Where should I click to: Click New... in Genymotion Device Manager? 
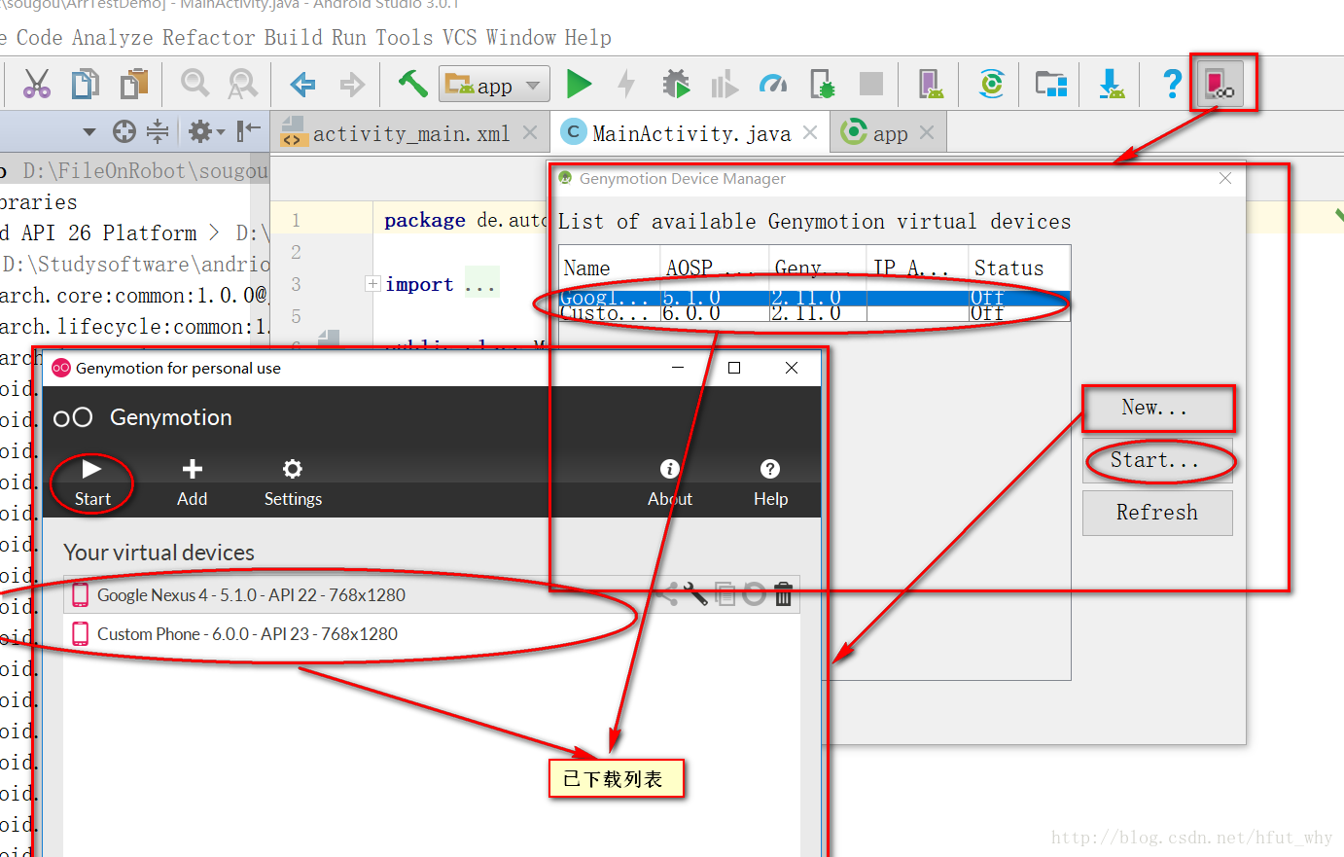pos(1157,409)
